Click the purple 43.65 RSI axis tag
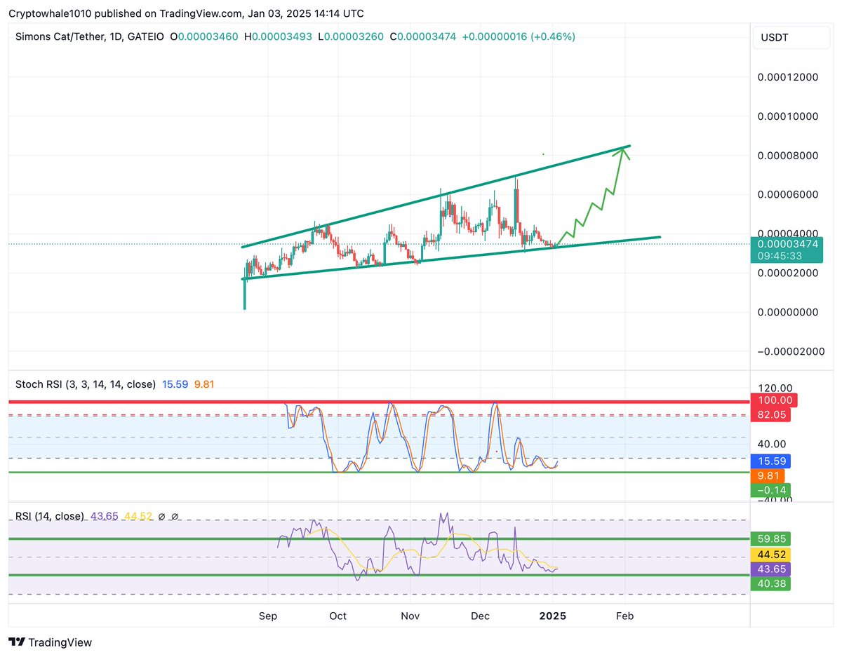Viewport: 842px width, 657px height. click(x=770, y=569)
